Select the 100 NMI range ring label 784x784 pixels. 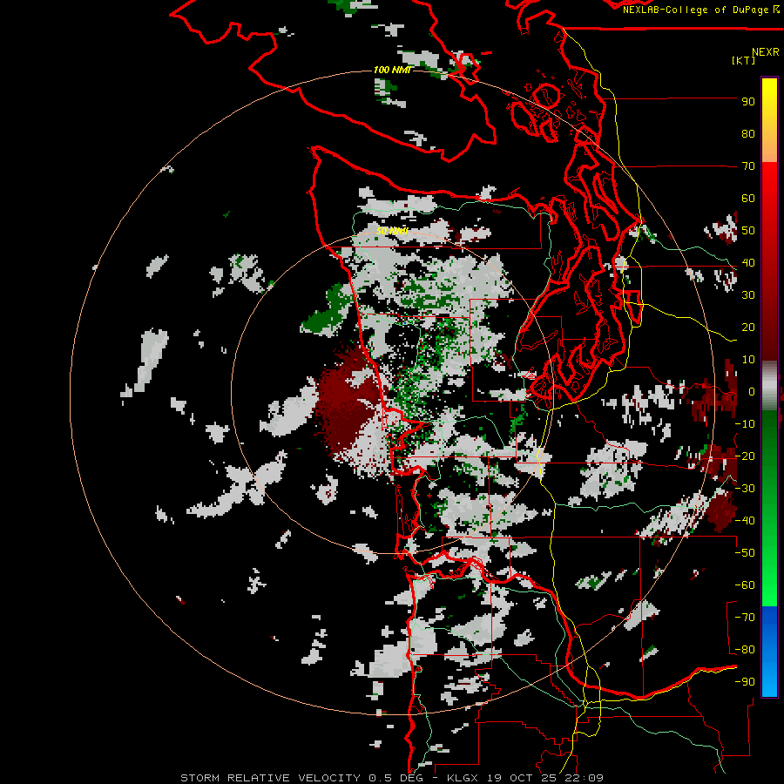(x=393, y=70)
